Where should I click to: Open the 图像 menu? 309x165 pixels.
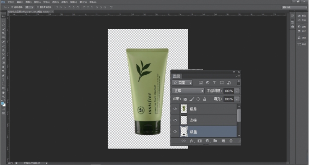[29, 2]
